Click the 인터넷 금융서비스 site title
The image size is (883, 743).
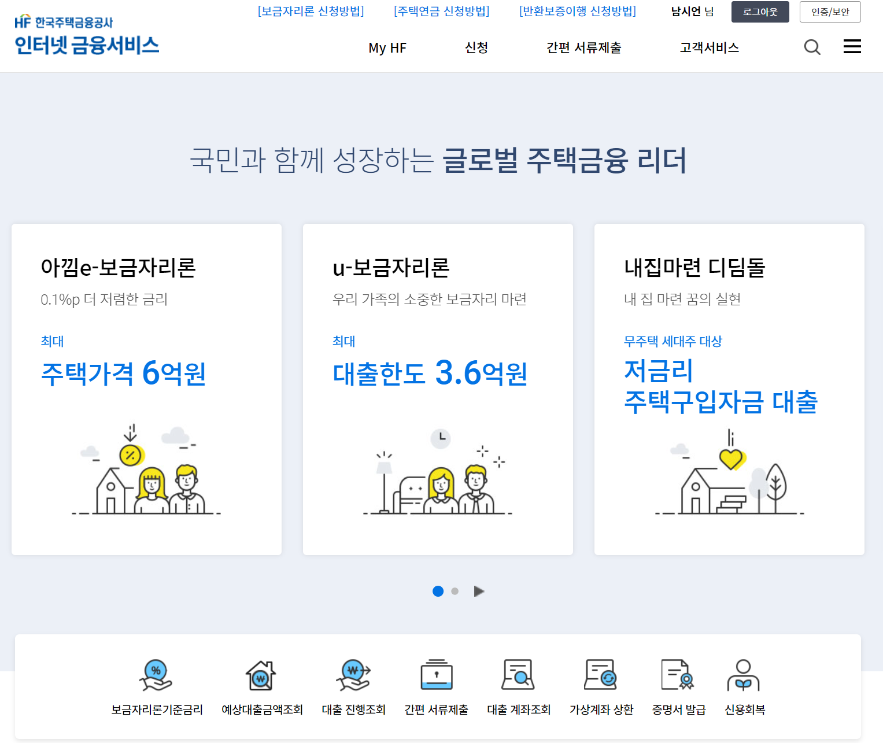pos(87,45)
